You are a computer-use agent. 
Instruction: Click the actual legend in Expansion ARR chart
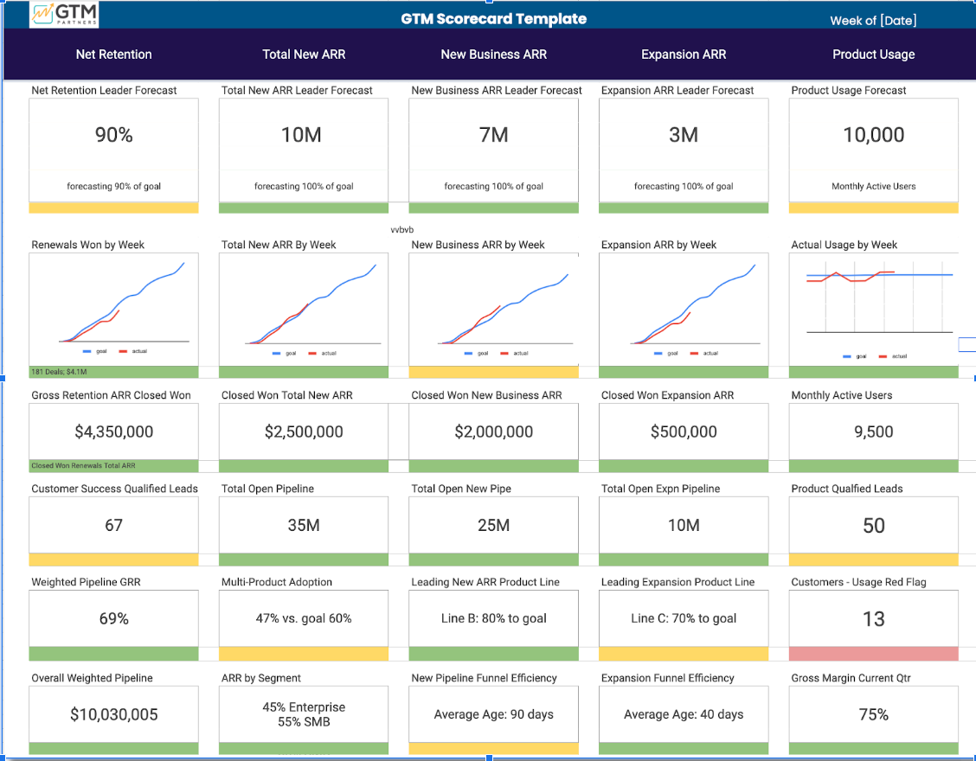695,353
